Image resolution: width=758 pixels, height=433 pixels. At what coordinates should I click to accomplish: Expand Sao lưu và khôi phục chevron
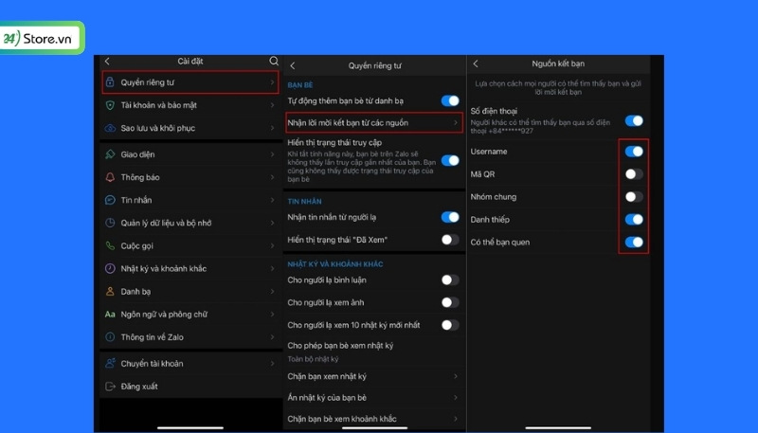pos(272,128)
